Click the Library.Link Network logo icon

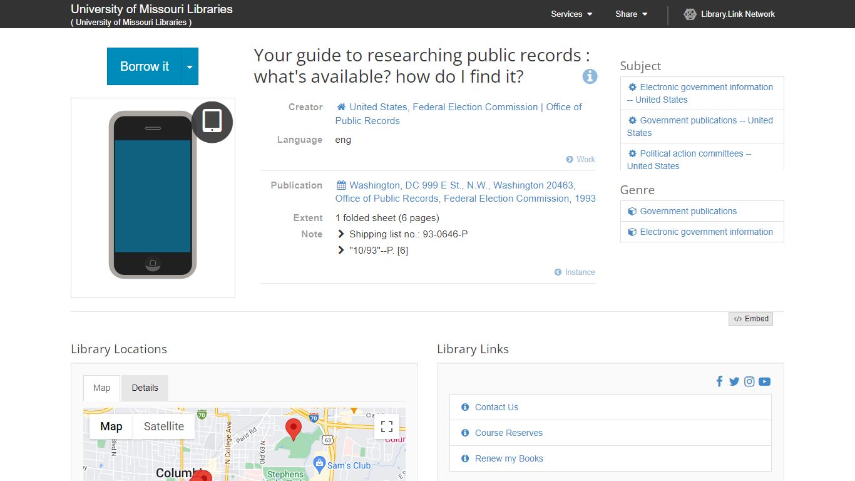(x=690, y=14)
